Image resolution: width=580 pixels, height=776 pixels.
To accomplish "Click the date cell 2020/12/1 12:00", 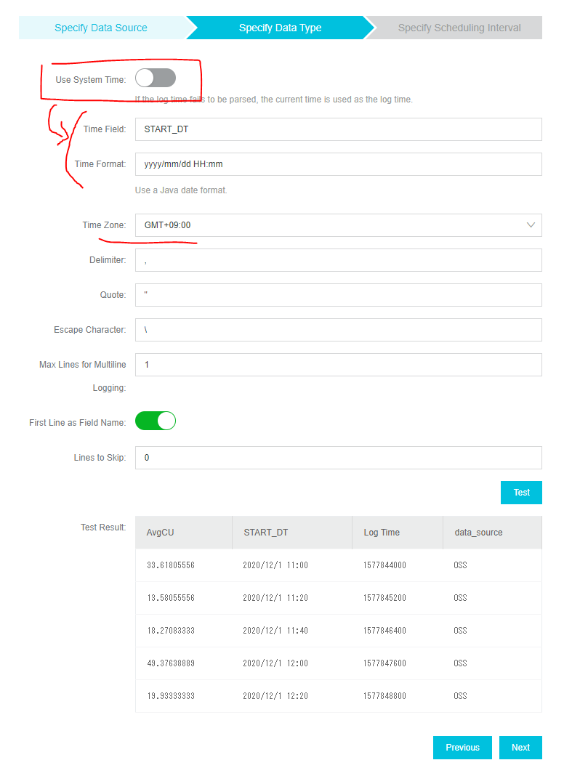I will click(275, 663).
